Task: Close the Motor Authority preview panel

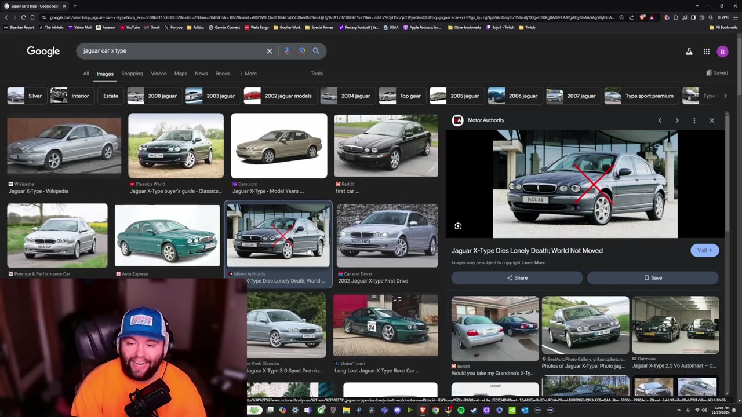Action: 712,120
